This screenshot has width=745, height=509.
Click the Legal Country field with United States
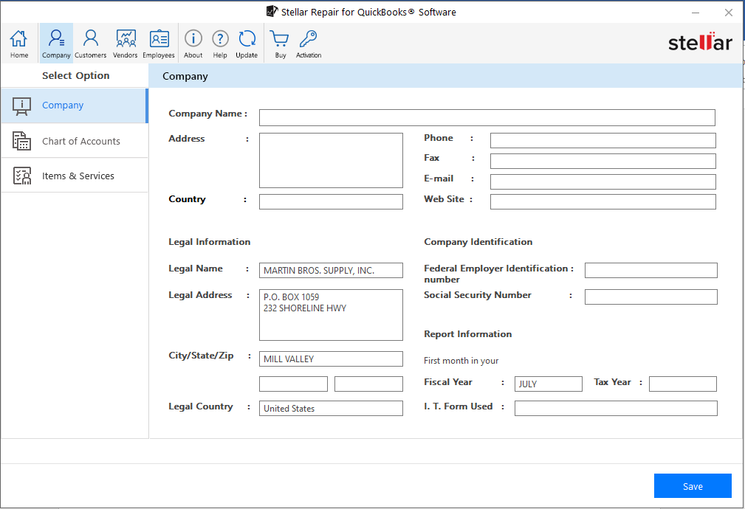pos(332,409)
